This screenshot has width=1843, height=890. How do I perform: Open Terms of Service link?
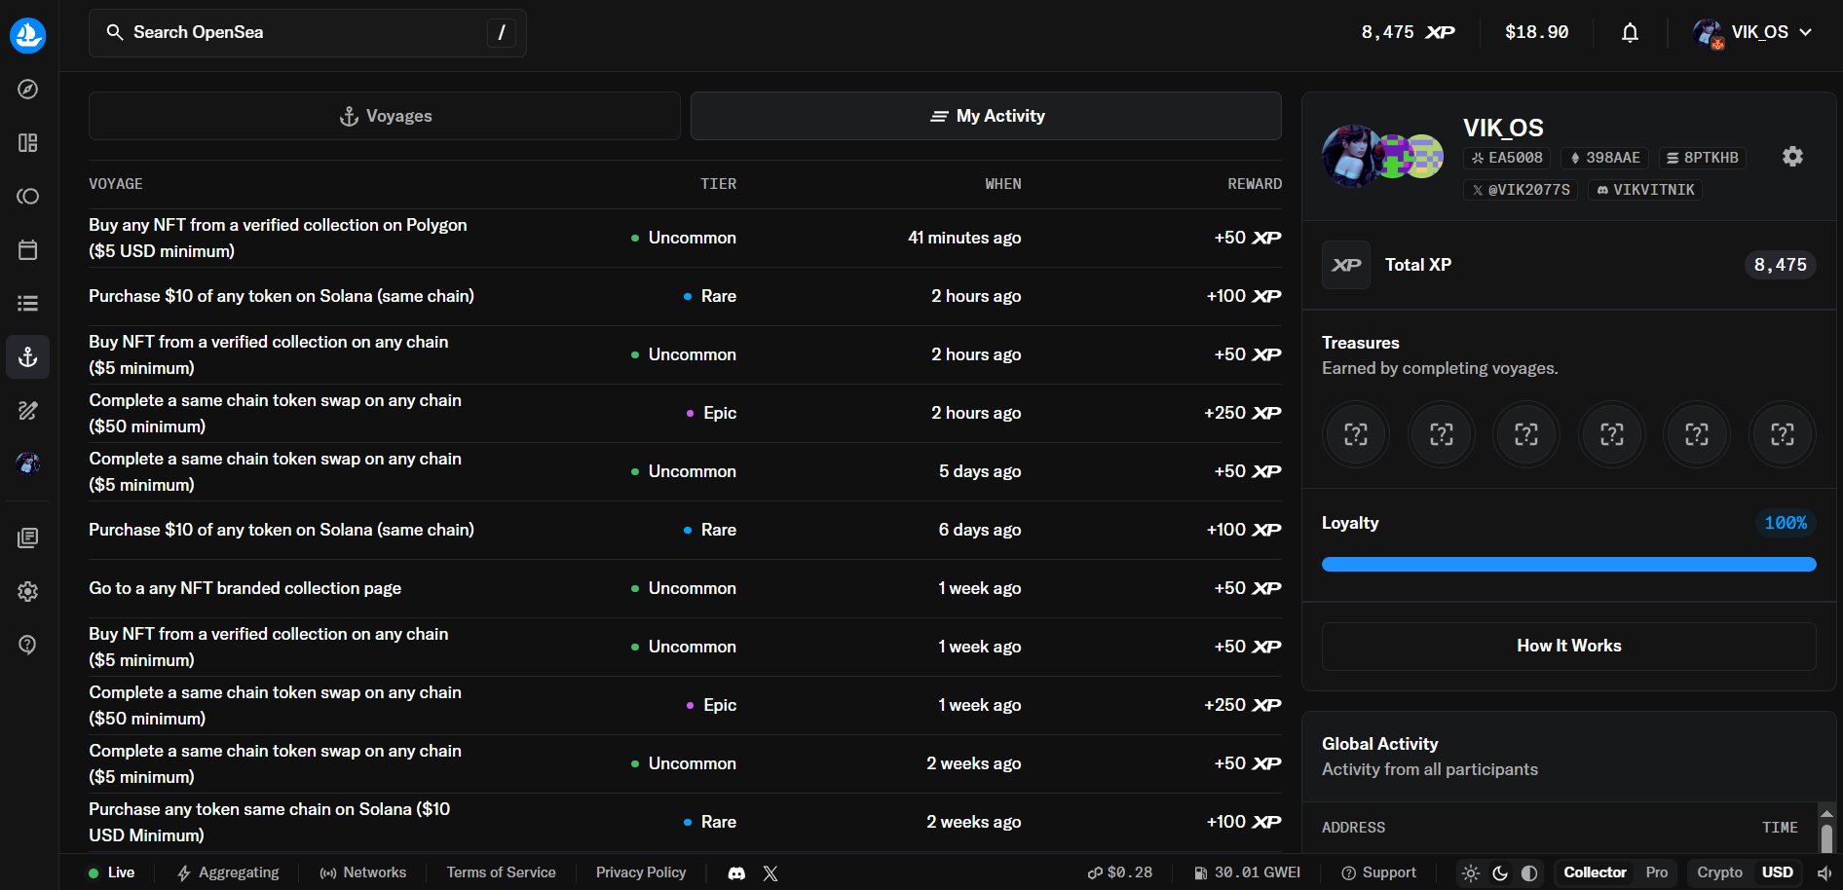[x=501, y=872]
